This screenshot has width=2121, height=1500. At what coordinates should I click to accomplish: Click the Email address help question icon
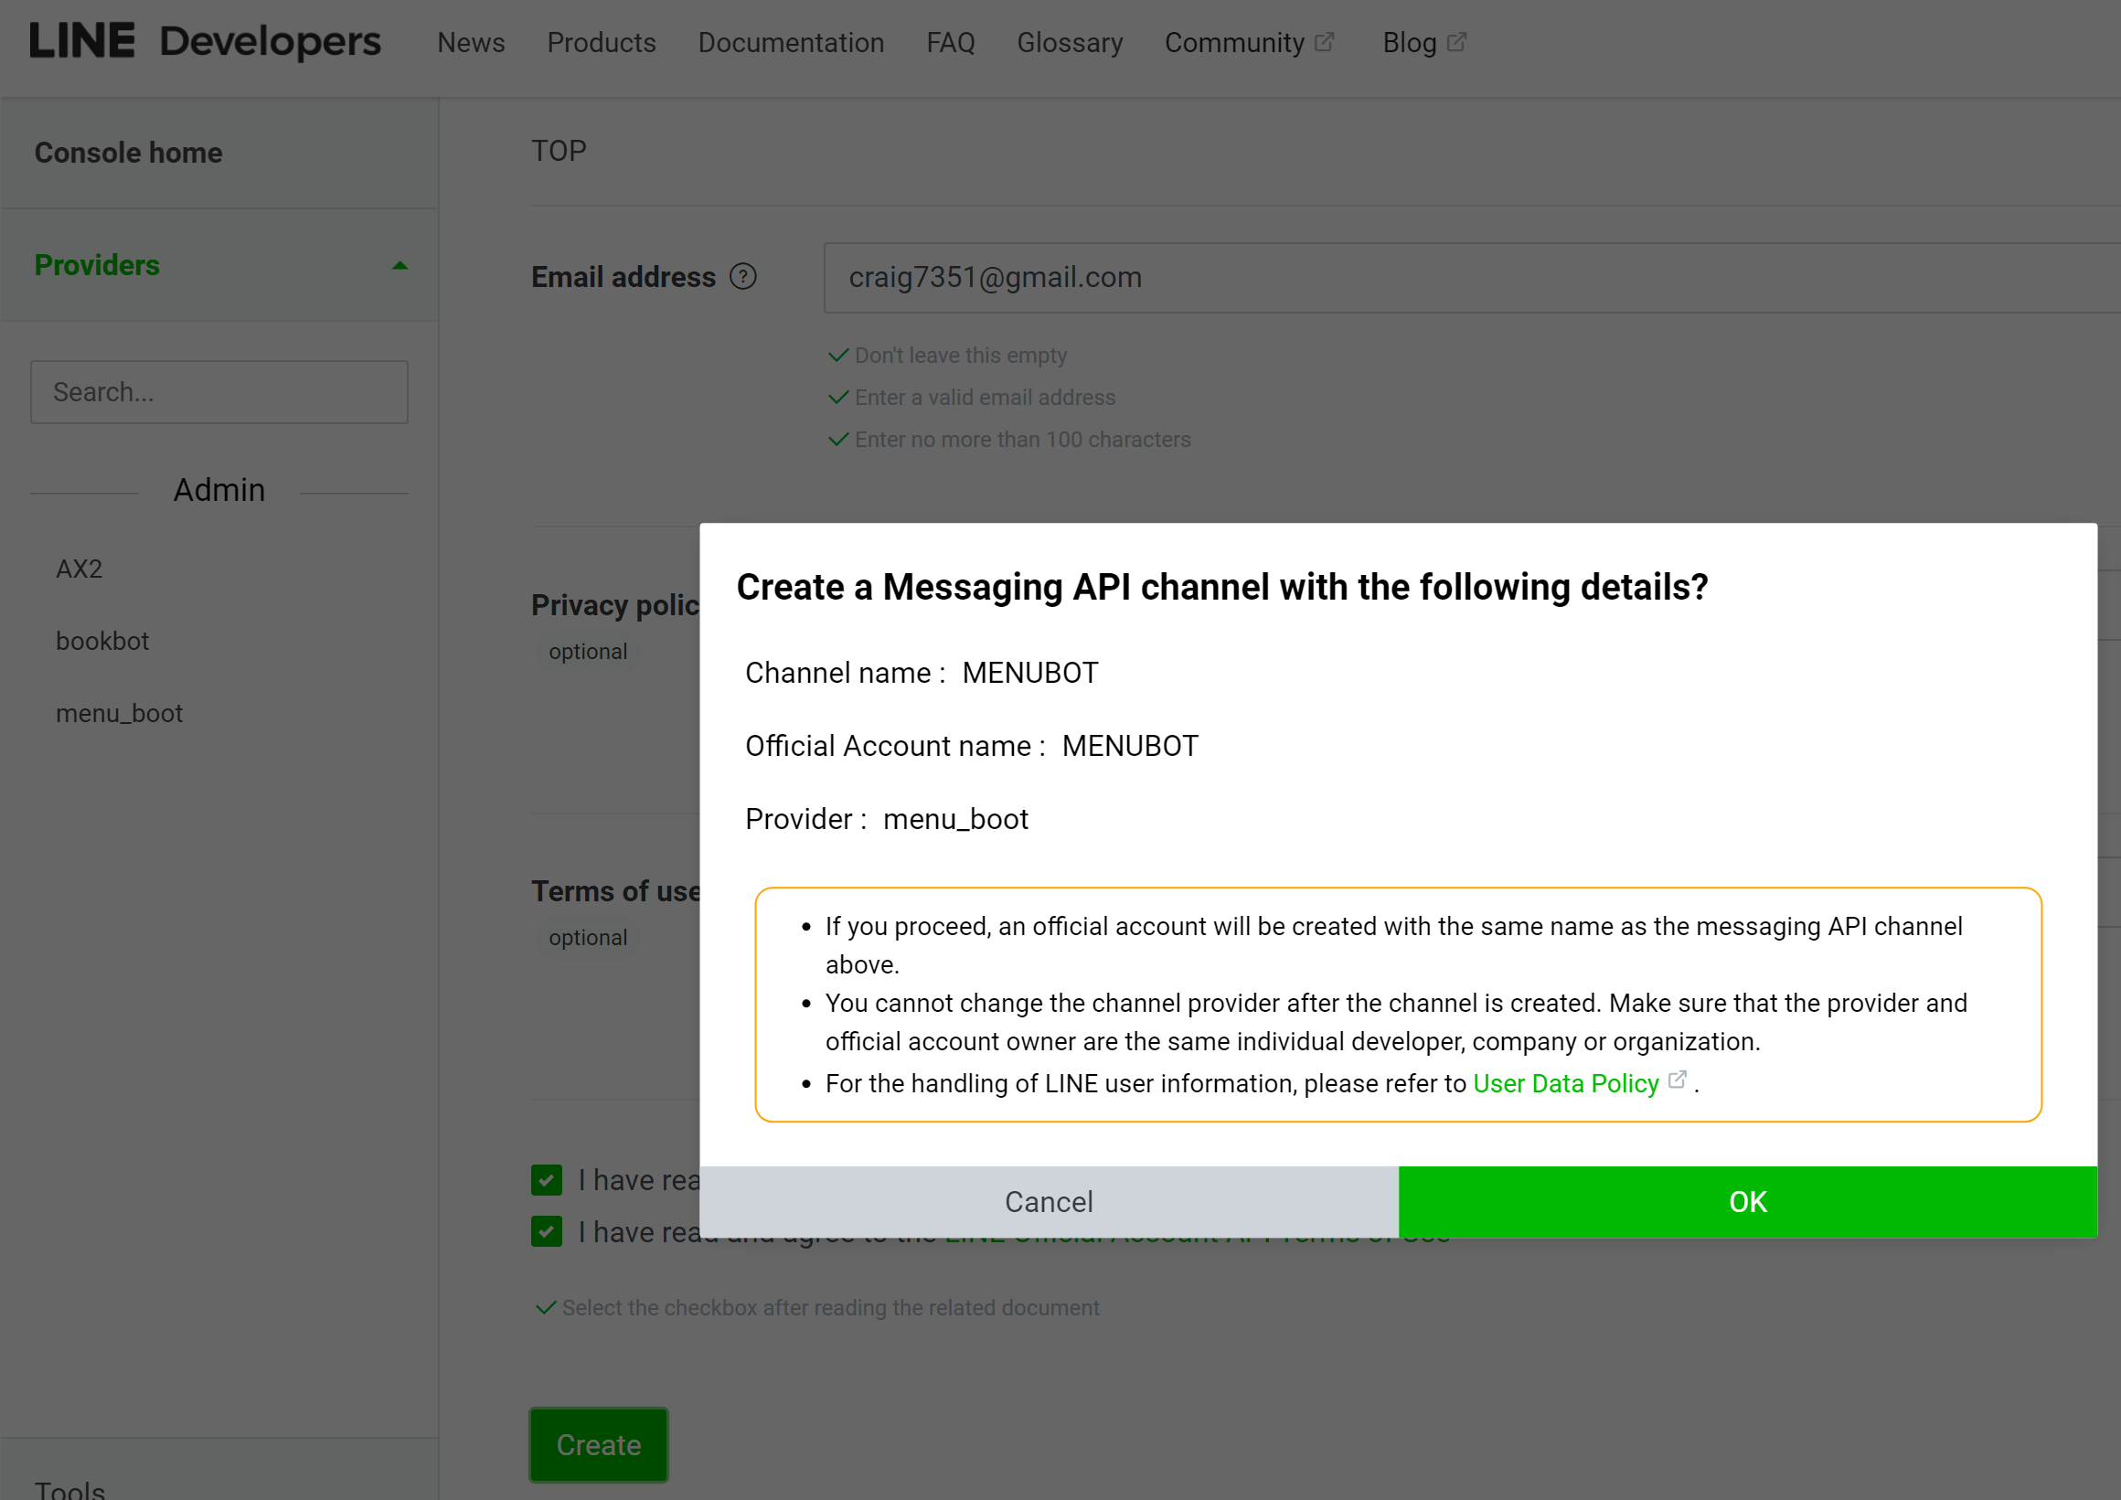[742, 277]
